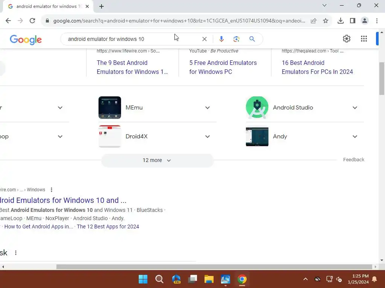Viewport: 385px width, 288px height.
Task: Open a new browser tab
Action: tap(102, 6)
